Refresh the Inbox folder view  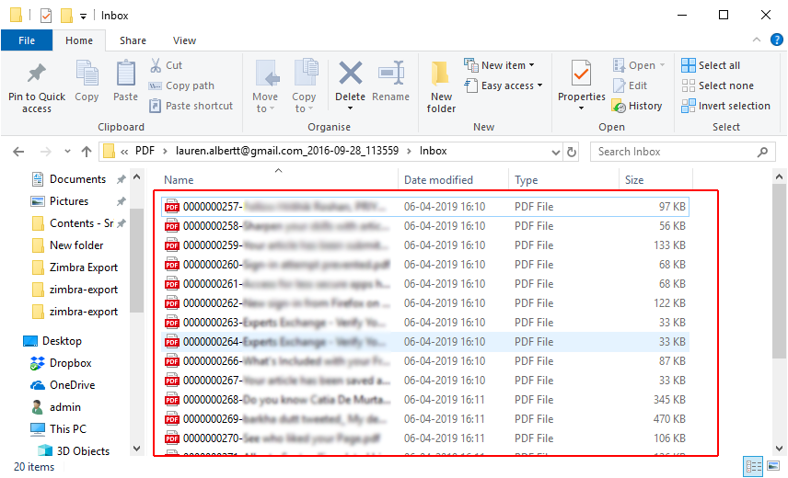click(572, 152)
